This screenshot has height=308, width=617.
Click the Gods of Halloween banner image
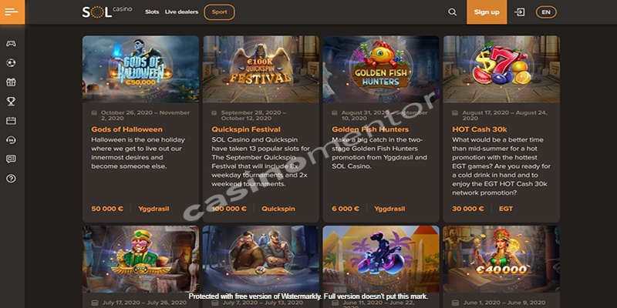(140, 69)
